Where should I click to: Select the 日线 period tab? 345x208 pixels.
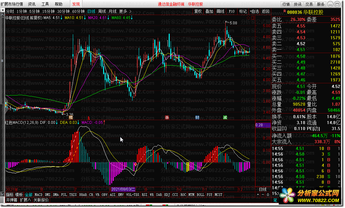coord(91,12)
